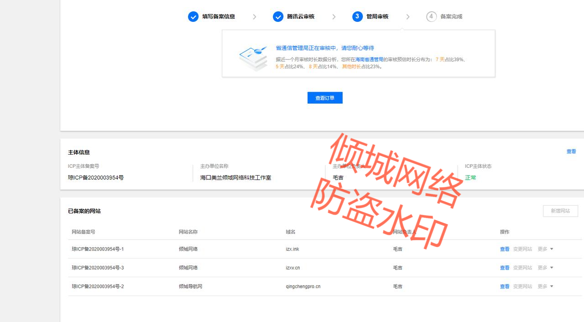View details for izxv.cn website record
Image resolution: width=584 pixels, height=322 pixels.
[x=505, y=268]
